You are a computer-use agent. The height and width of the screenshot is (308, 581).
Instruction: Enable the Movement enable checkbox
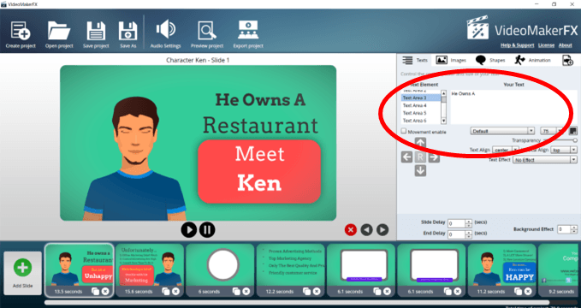coord(404,131)
